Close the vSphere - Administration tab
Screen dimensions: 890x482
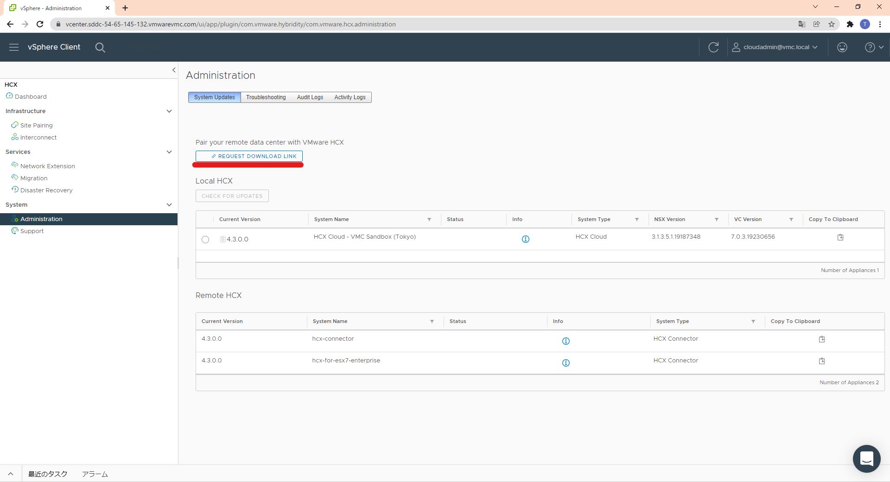click(x=108, y=8)
